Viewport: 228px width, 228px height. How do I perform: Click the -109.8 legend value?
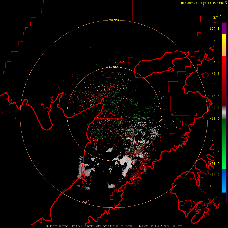[x=214, y=186]
